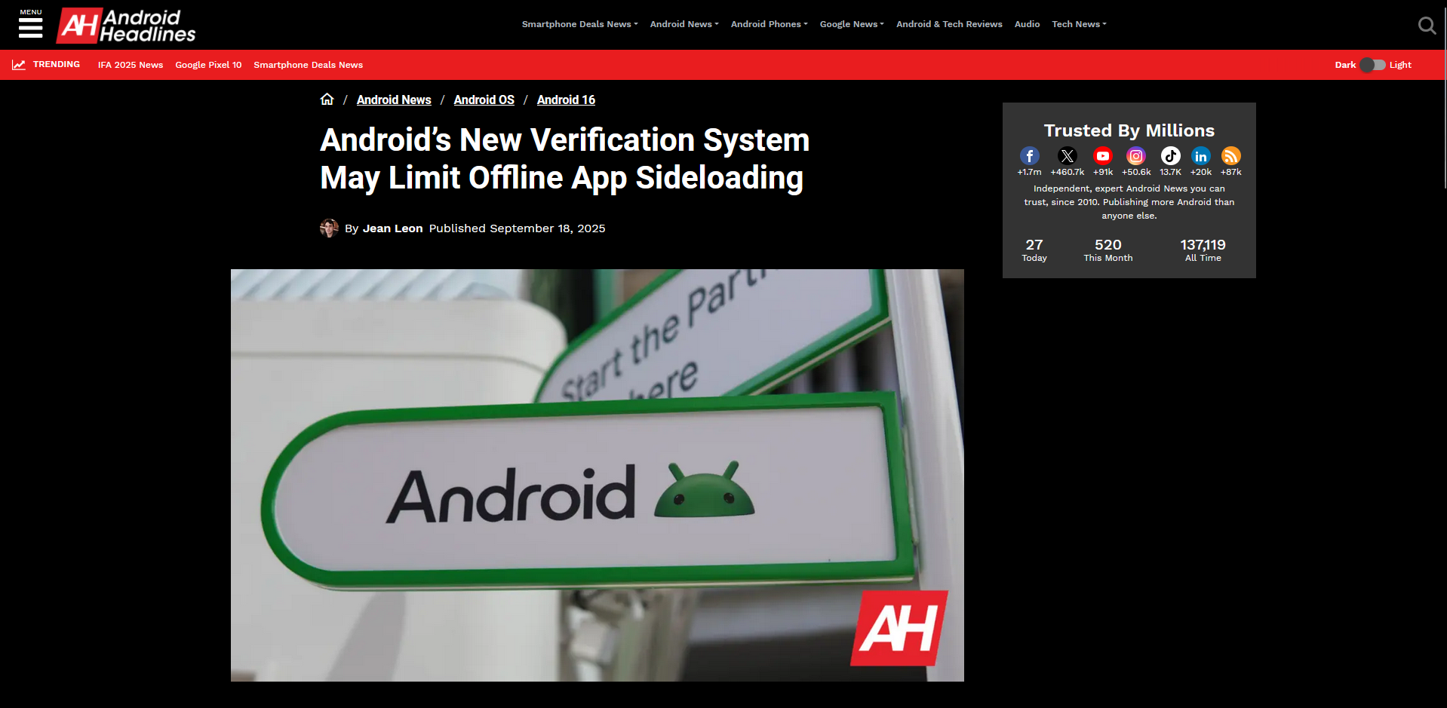Open author Jean Leon's profile link
The width and height of the screenshot is (1447, 708).
coord(392,228)
